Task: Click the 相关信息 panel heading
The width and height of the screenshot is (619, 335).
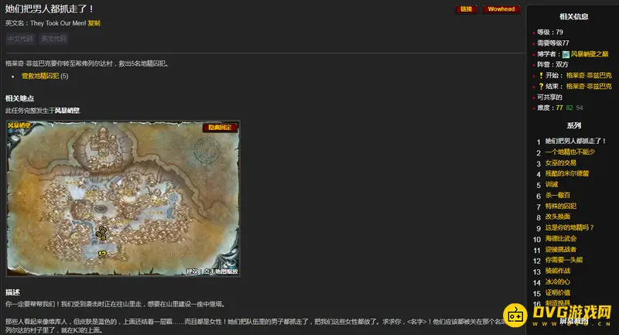Action: pos(573,16)
